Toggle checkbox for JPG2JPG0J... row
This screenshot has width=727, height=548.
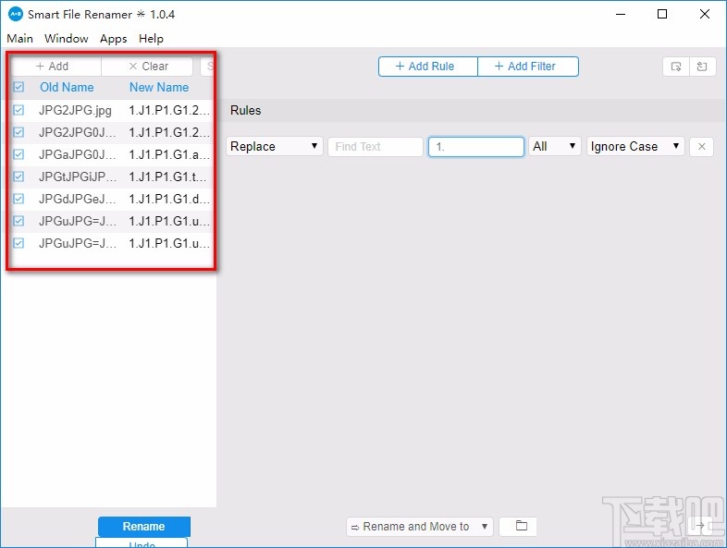coord(18,132)
